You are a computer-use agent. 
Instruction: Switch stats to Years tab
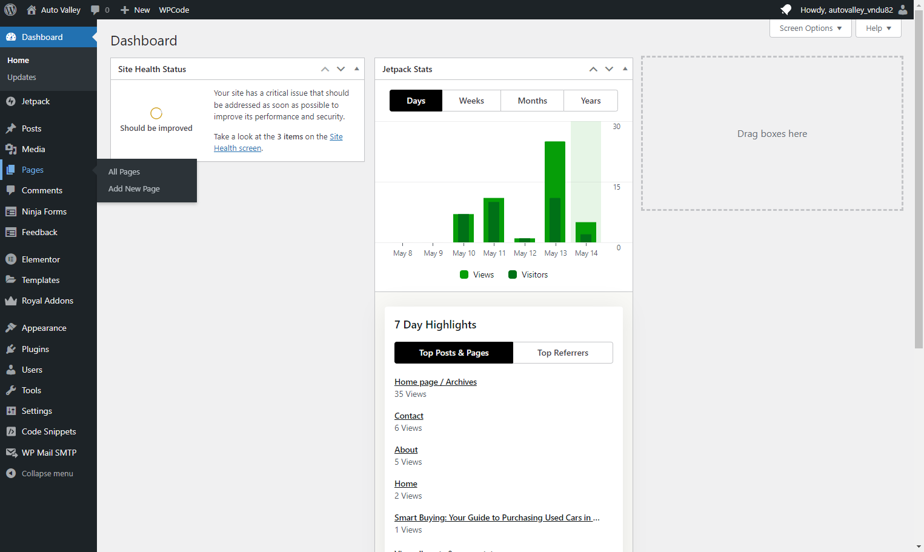click(x=591, y=101)
